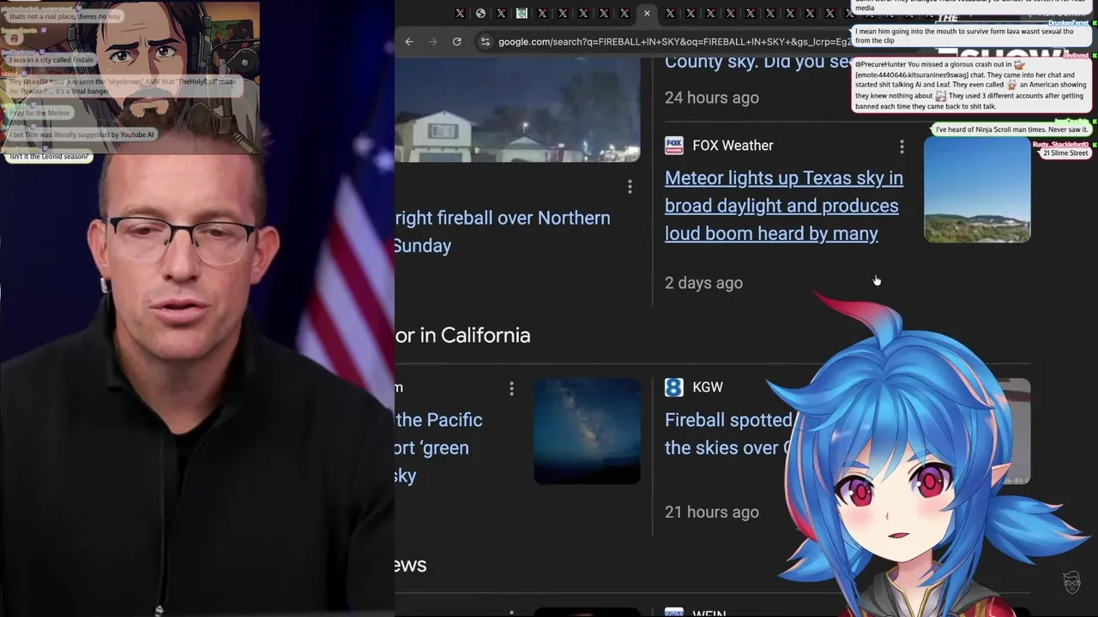Click the google.com search URL field
1098x617 pixels.
coord(675,41)
